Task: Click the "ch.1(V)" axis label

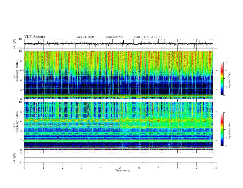Action: (x=15, y=44)
